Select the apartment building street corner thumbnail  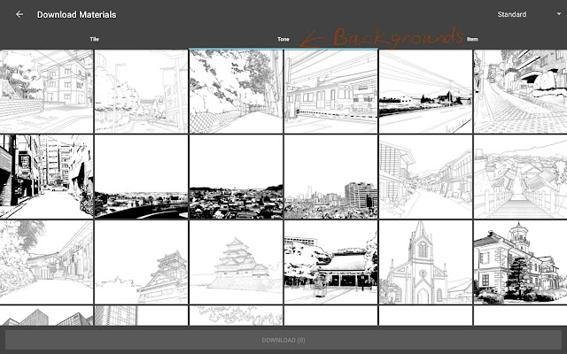46,91
